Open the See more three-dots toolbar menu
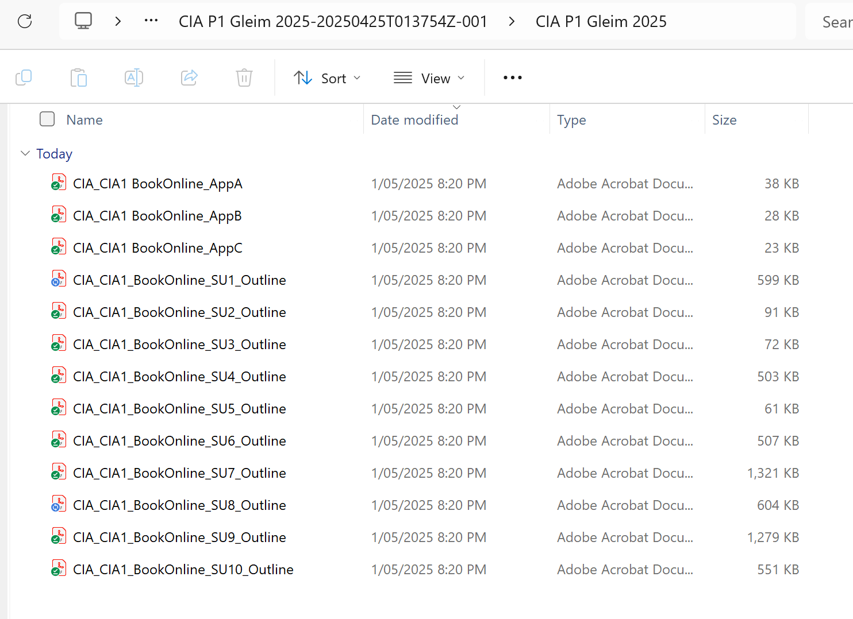Image resolution: width=853 pixels, height=619 pixels. [512, 78]
